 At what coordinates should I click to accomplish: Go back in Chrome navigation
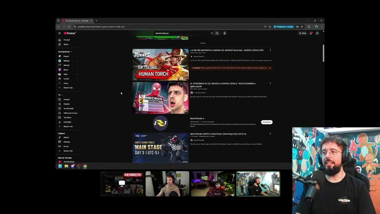tap(58, 27)
